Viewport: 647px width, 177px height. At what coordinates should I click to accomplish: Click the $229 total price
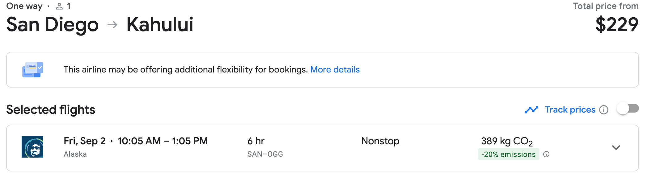[x=617, y=25]
